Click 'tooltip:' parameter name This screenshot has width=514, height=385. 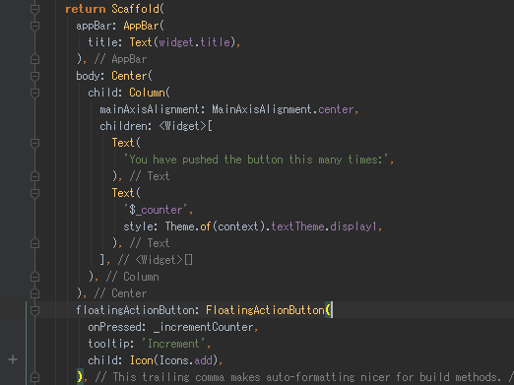pyautogui.click(x=111, y=344)
